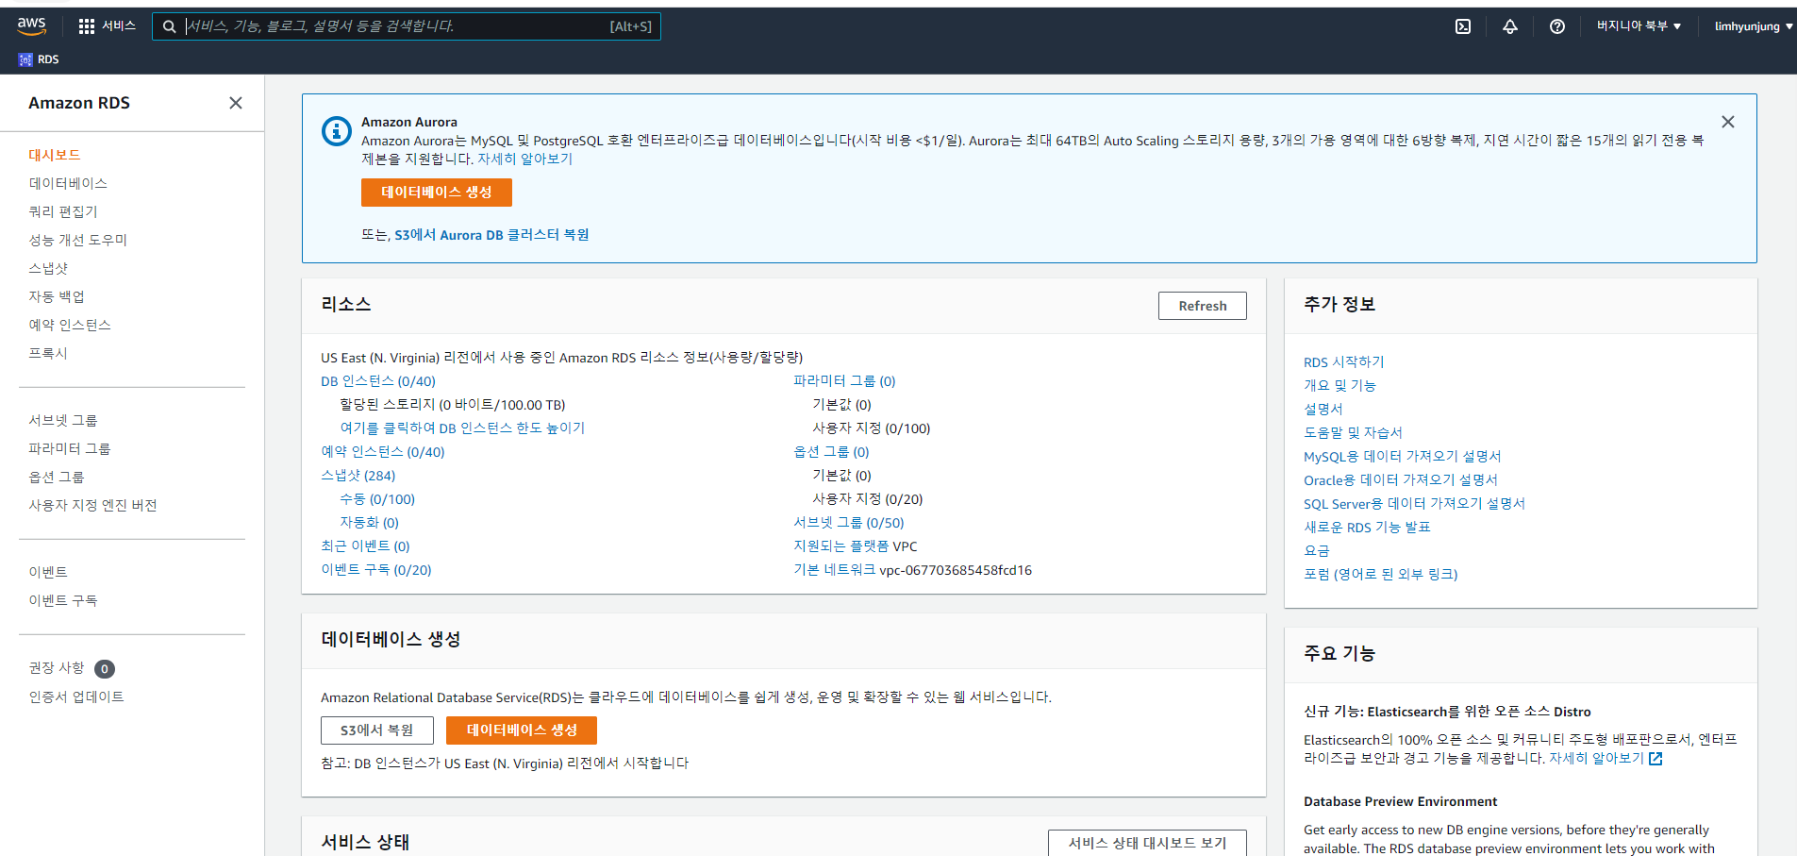
Task: Open SQL Server용 데이터 가져오기 설명서 link
Action: (1415, 504)
